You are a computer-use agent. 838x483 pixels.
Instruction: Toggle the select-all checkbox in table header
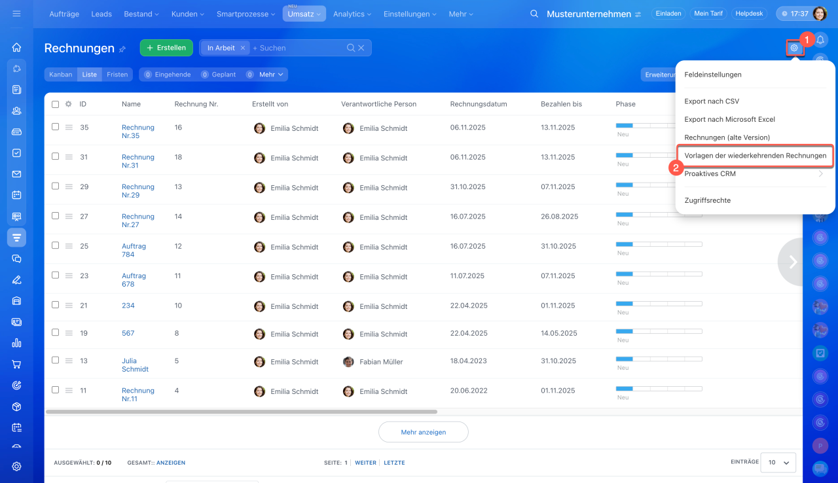click(x=56, y=104)
